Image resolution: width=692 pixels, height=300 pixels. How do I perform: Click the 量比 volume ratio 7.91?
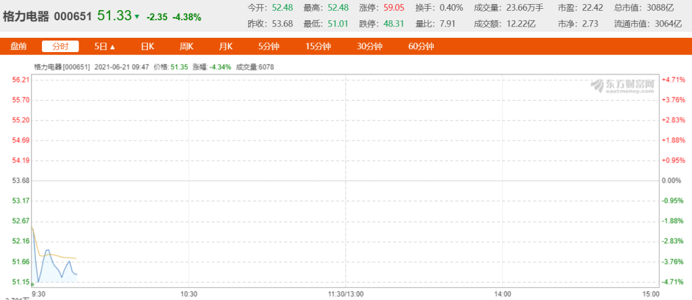447,24
